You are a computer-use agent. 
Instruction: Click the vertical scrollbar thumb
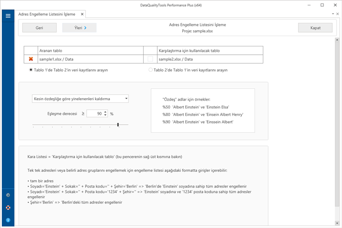[x=337, y=123]
